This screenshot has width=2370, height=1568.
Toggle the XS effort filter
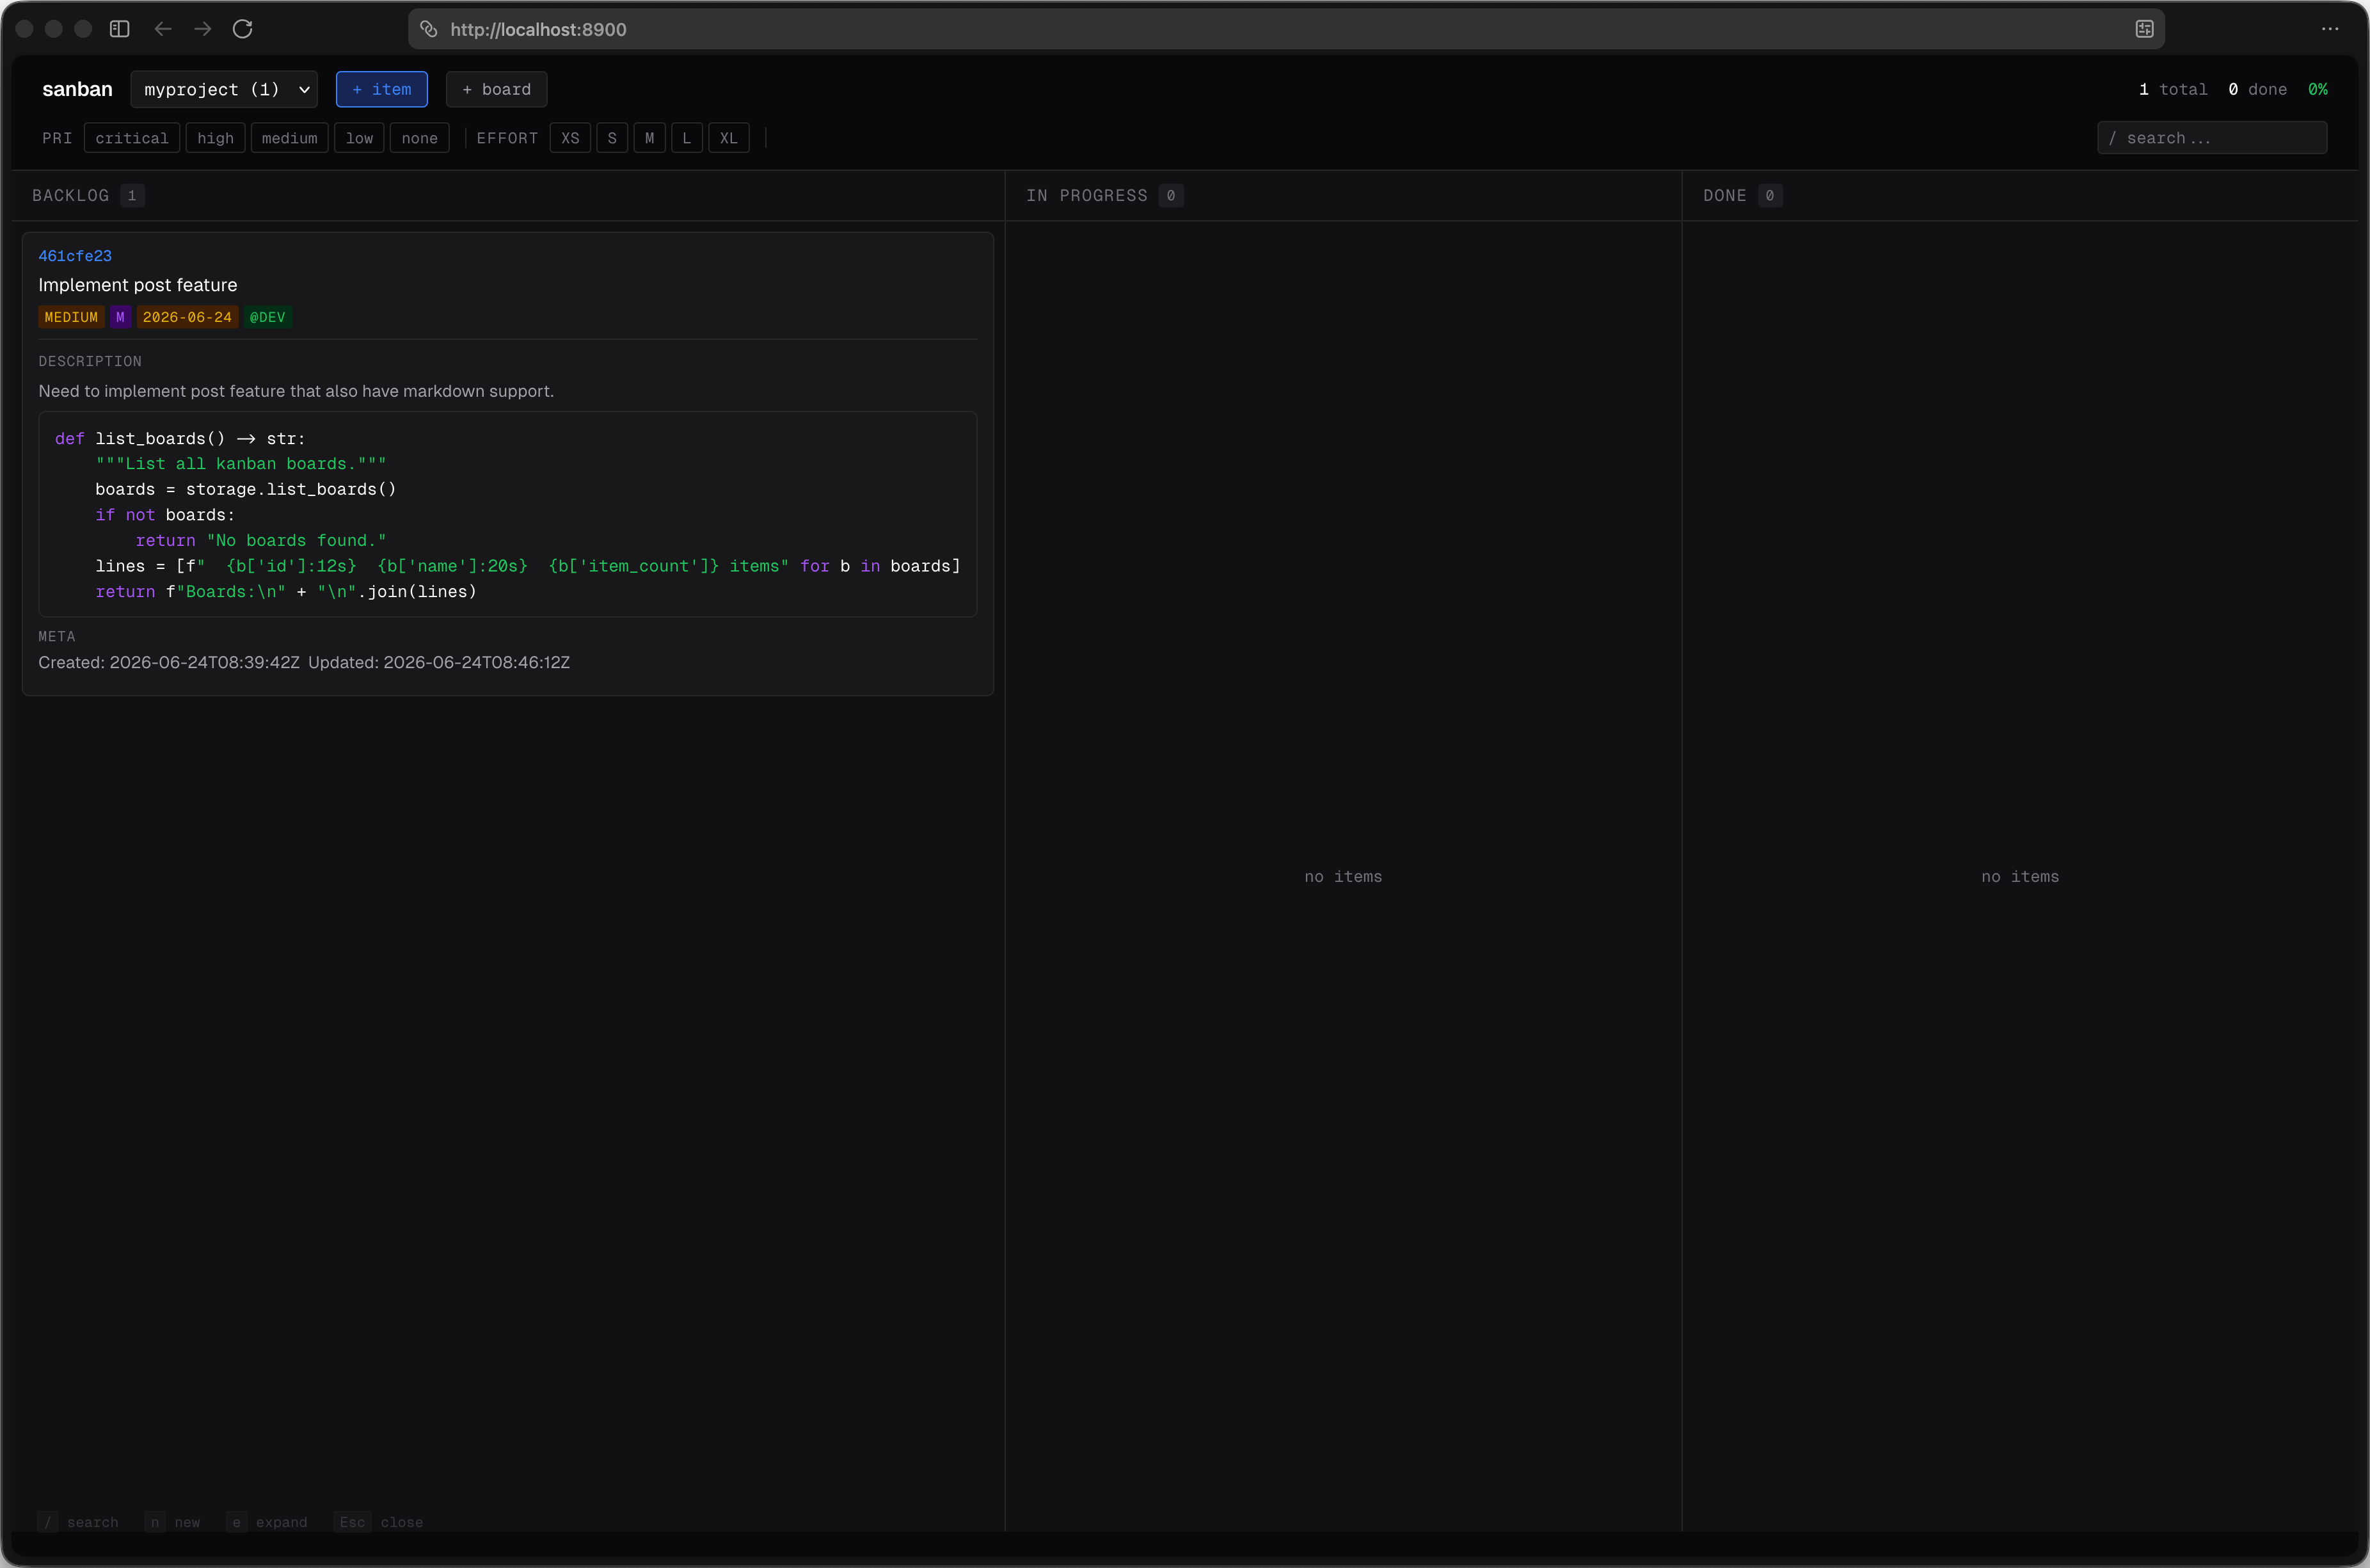click(x=569, y=138)
